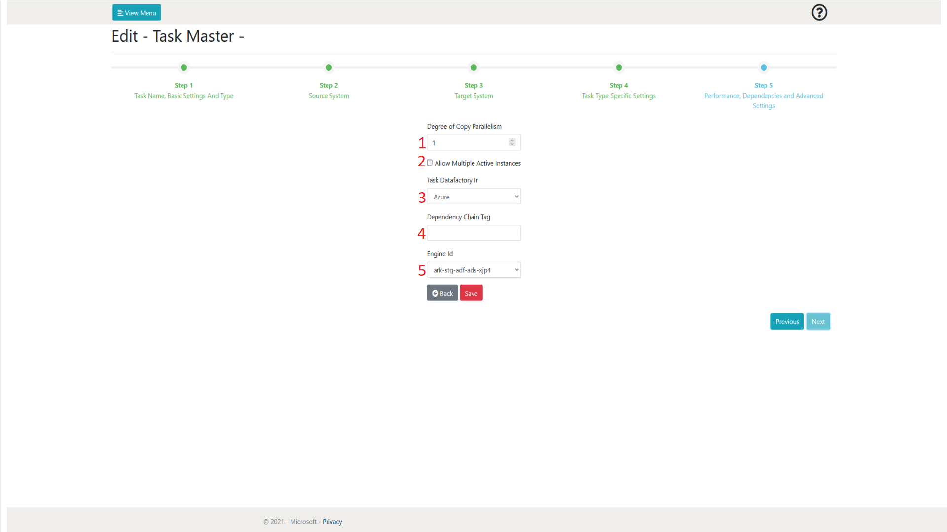Viewport: 947px width, 532px height.
Task: Go to Previous wizard step
Action: (787, 322)
